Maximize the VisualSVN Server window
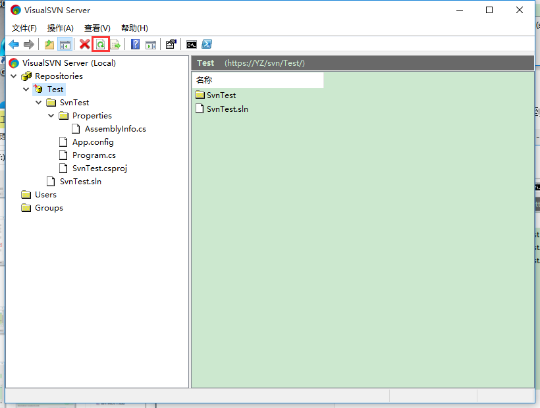The height and width of the screenshot is (408, 540). (x=489, y=10)
